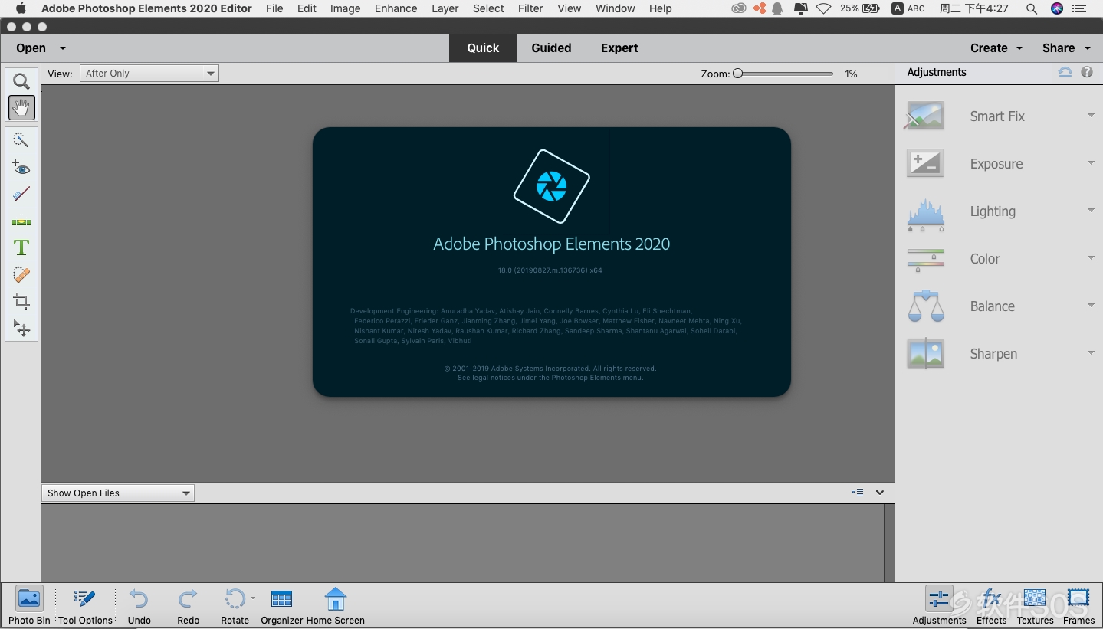Select the Spot Healing Brush tool
Image resolution: width=1103 pixels, height=629 pixels.
tap(21, 274)
